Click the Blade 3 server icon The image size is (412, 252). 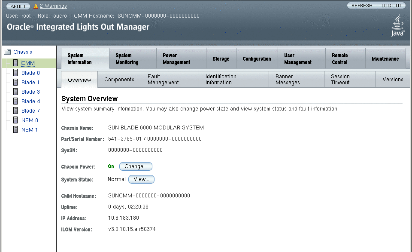15,92
